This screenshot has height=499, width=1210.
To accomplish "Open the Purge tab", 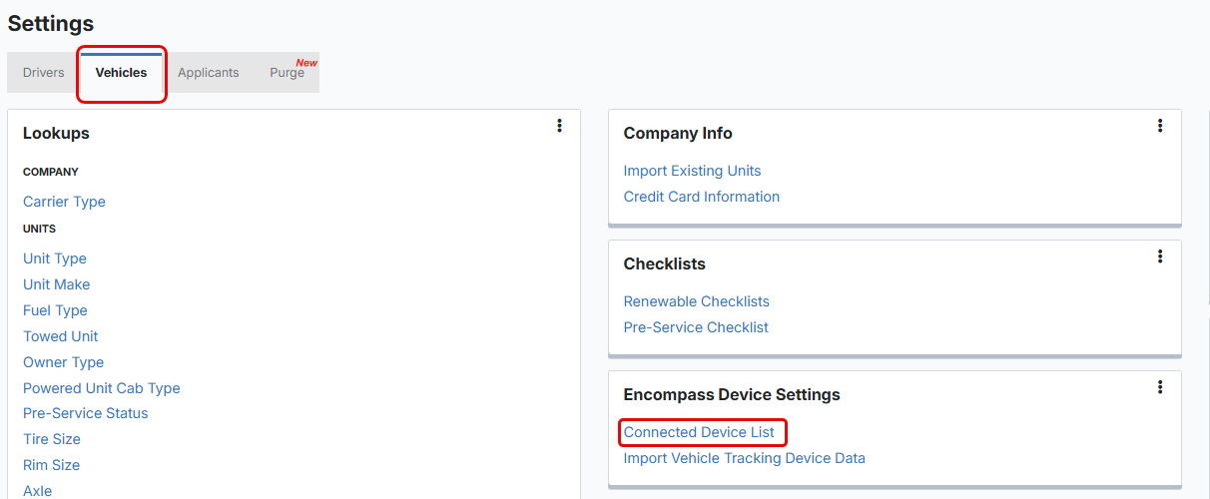I will click(288, 73).
